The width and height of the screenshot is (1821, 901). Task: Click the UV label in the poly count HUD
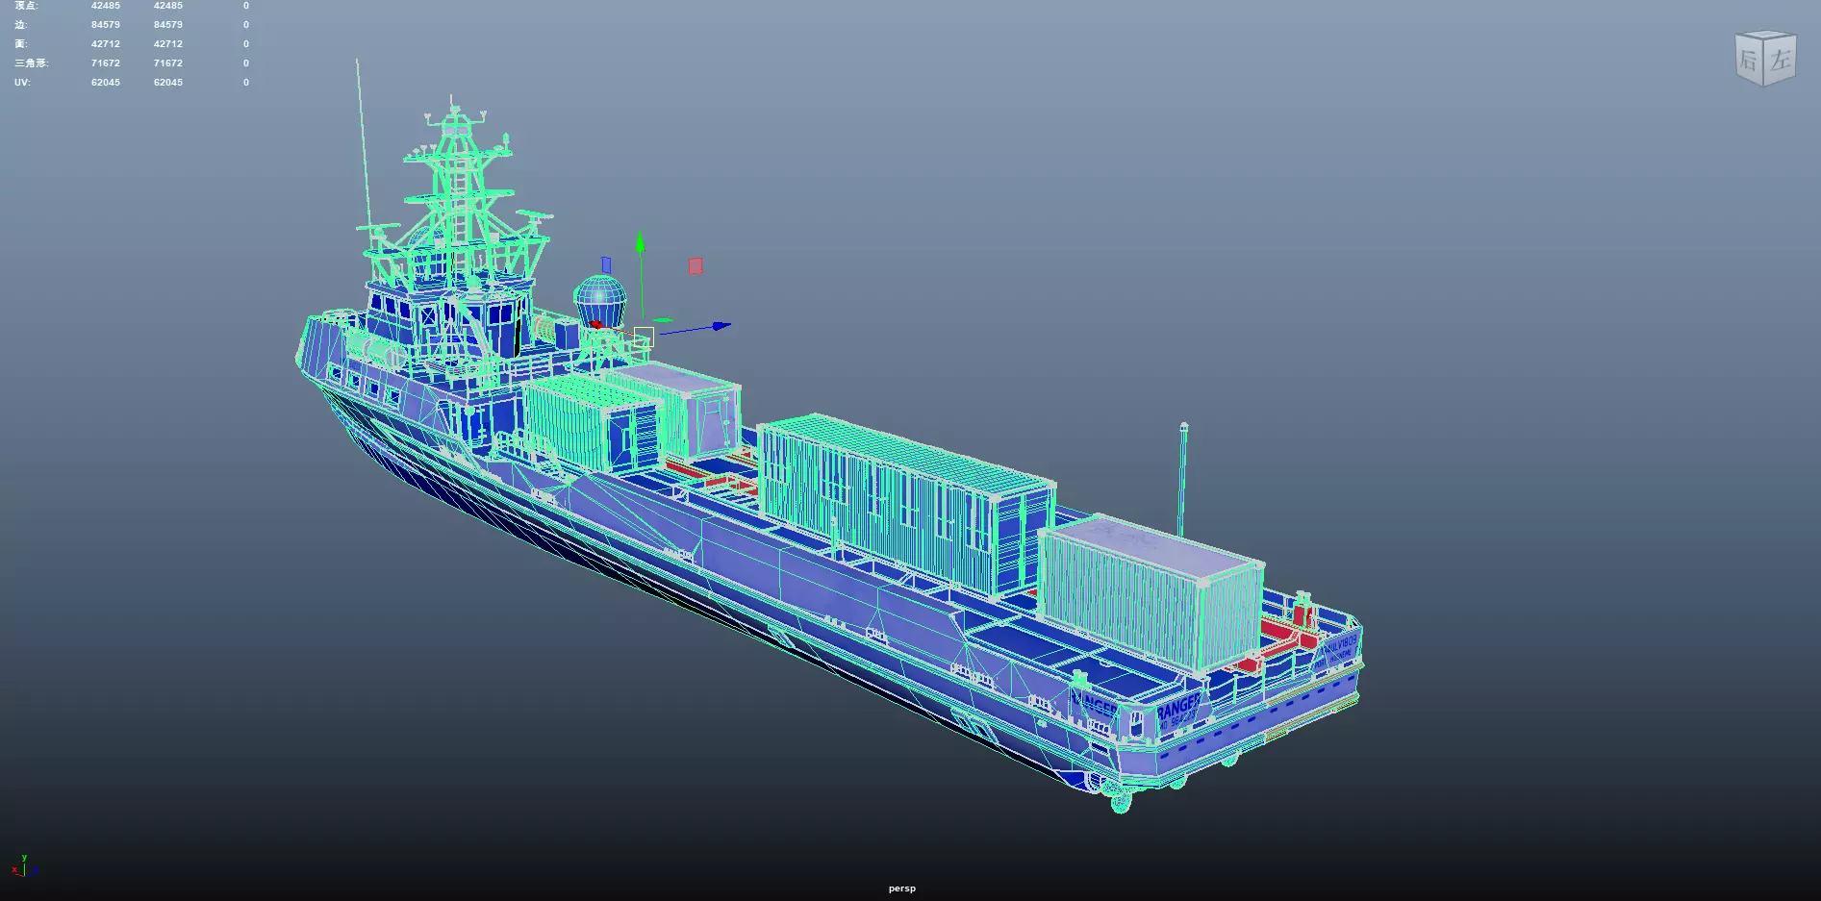pyautogui.click(x=22, y=83)
